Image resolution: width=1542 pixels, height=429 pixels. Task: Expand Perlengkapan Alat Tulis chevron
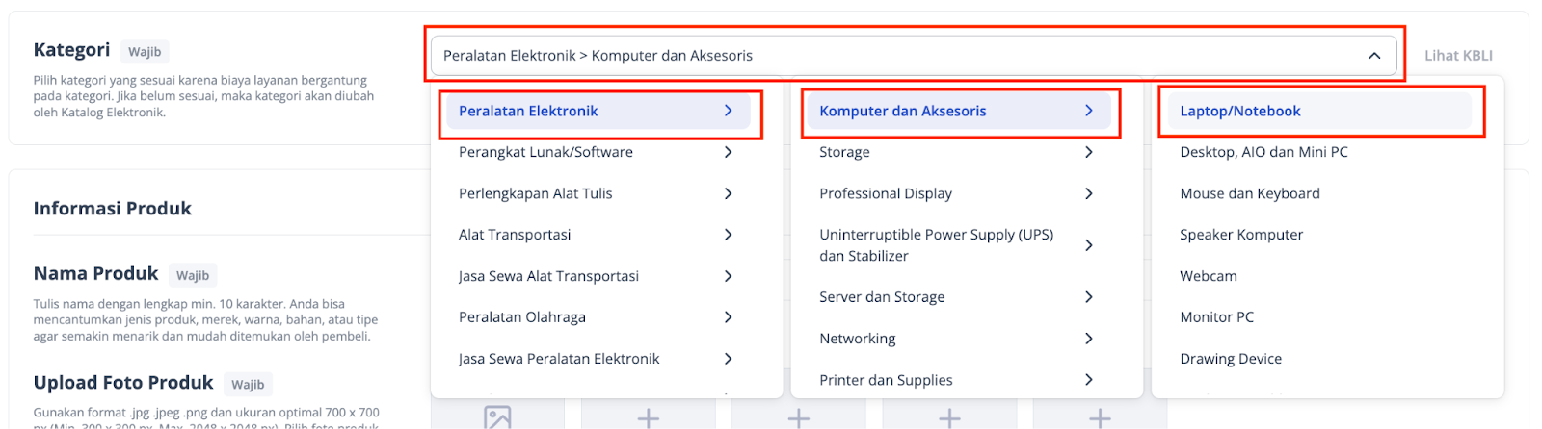tap(729, 193)
